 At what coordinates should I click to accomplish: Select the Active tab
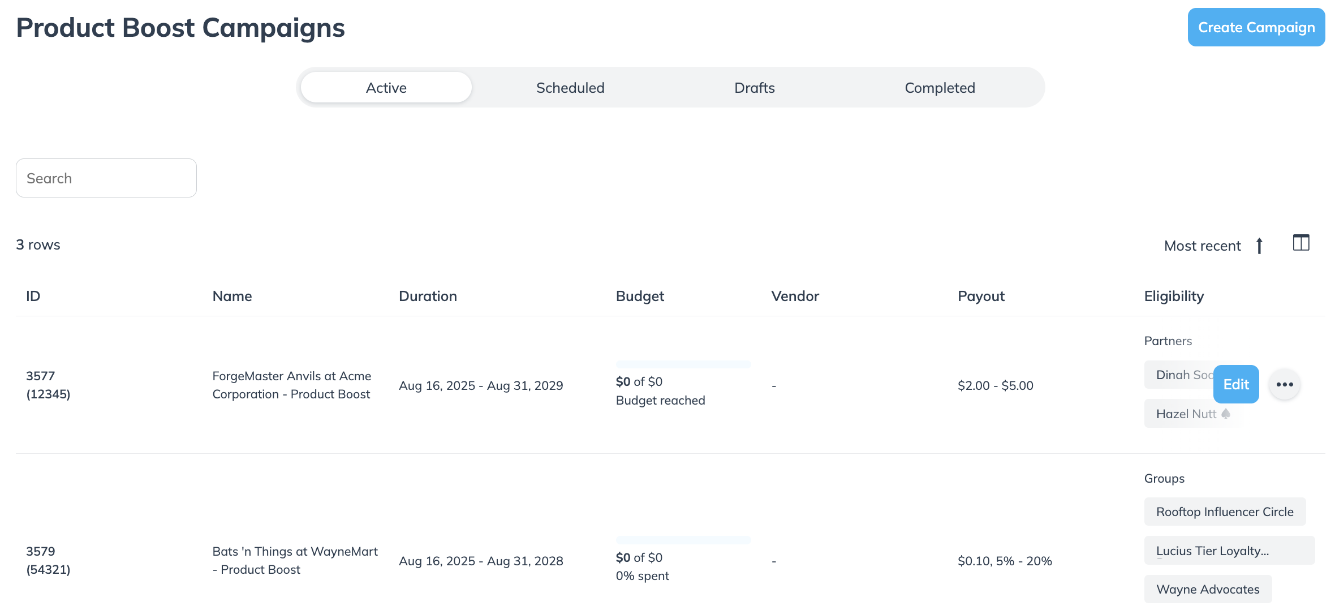(x=386, y=88)
